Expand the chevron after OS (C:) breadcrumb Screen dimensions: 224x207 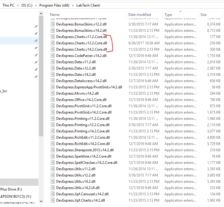(36, 5)
